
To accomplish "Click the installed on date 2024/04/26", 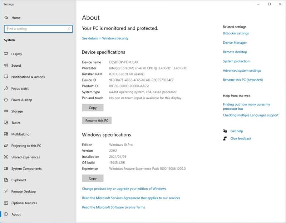I will tap(118, 157).
